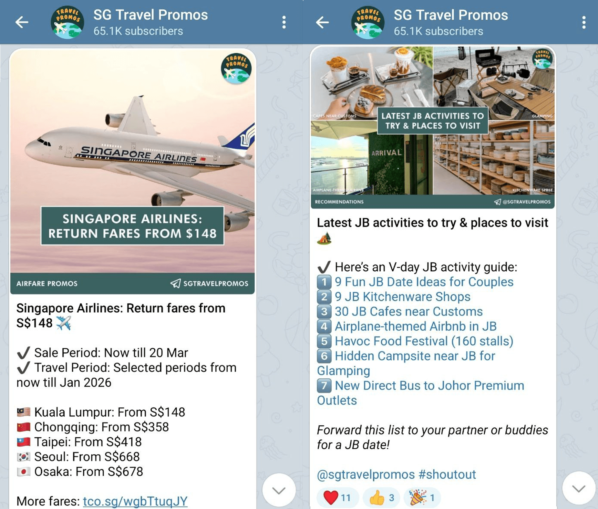Open the tco.sg/wgbTtuqJY more fares link
This screenshot has height=509, width=598.
[135, 501]
